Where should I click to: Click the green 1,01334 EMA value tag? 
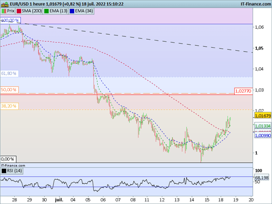(x=263, y=126)
